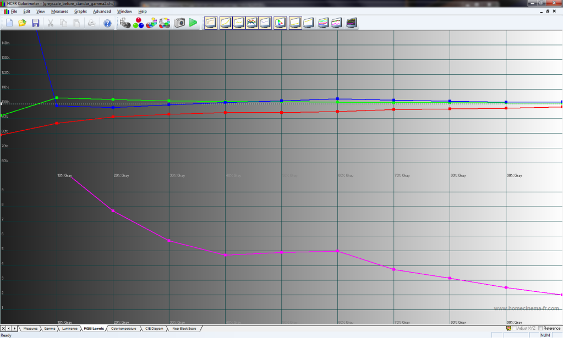Click the saturation luminance bars monitor icon
Image resolution: width=563 pixels, height=338 pixels.
[x=323, y=23]
